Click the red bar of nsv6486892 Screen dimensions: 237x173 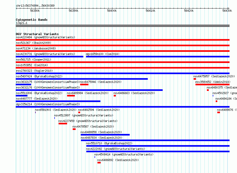[x=99, y=163]
